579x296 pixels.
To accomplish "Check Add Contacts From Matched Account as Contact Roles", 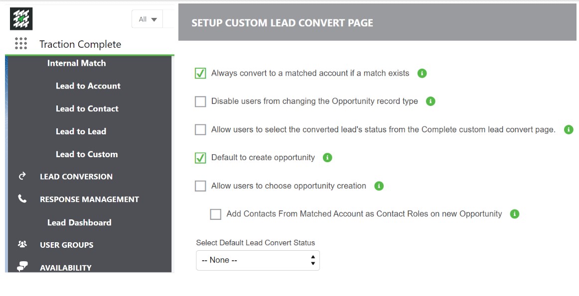I will 216,214.
